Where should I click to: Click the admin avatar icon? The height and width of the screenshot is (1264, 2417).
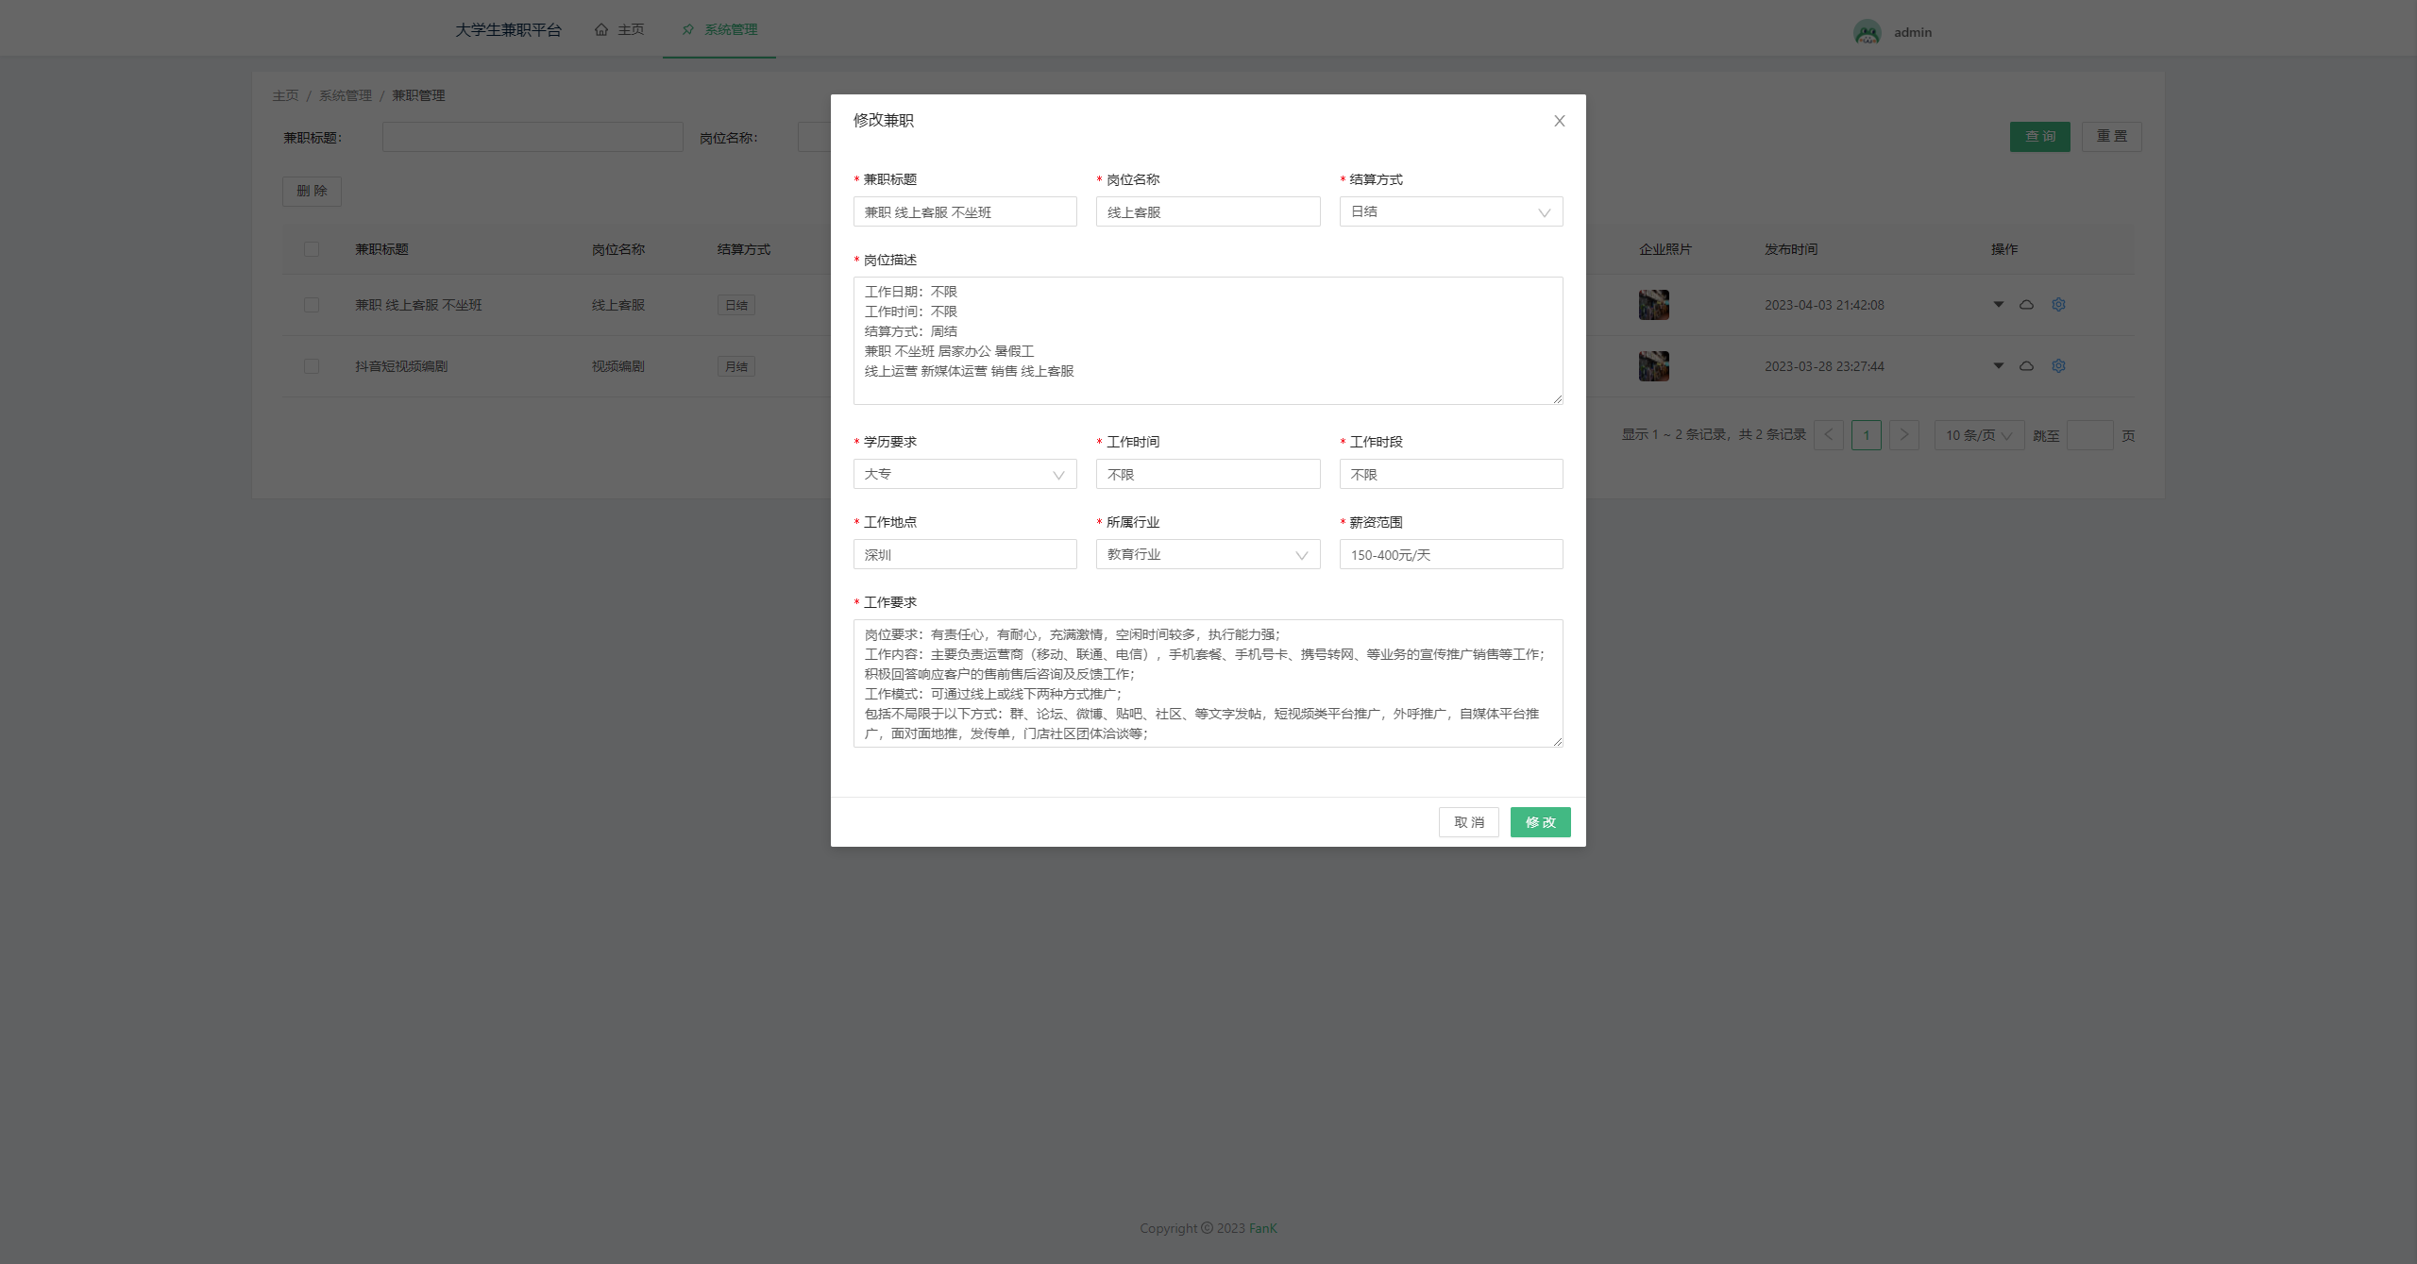click(1867, 32)
